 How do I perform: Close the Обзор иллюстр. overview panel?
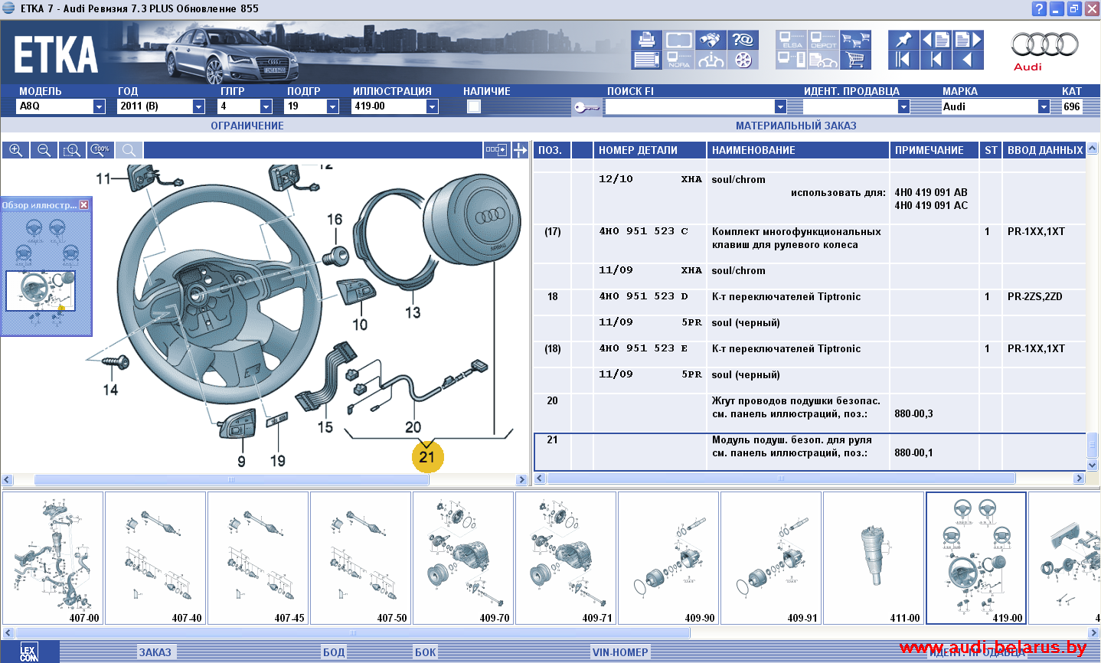pyautogui.click(x=84, y=204)
